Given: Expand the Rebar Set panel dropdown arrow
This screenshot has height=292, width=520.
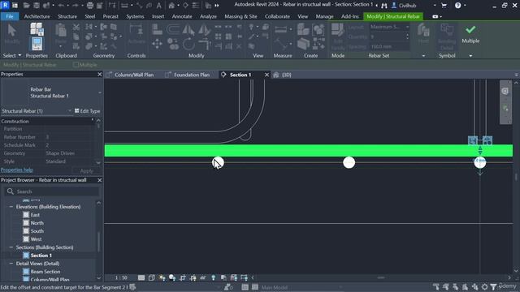Looking at the screenshot, I should click(x=423, y=56).
